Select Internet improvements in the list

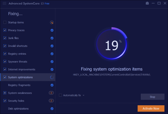[22, 69]
